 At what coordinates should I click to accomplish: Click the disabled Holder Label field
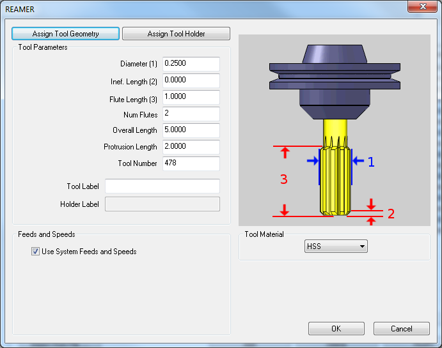tap(162, 204)
